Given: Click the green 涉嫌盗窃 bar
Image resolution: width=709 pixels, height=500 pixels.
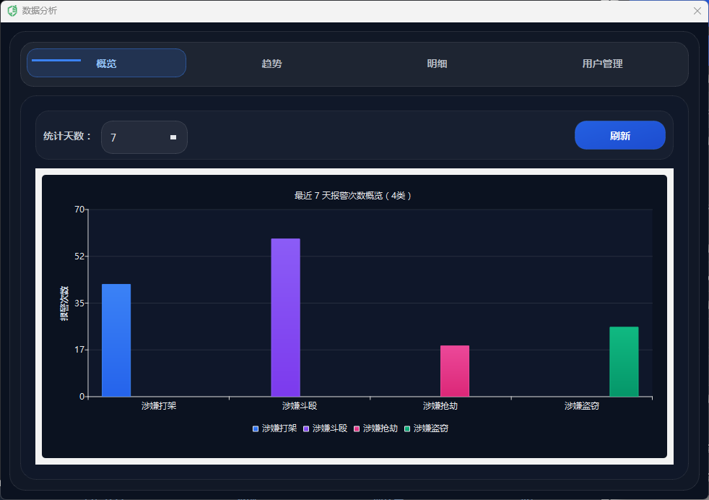Looking at the screenshot, I should (624, 361).
